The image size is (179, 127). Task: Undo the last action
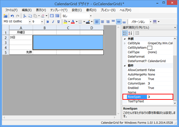pos(12,16)
